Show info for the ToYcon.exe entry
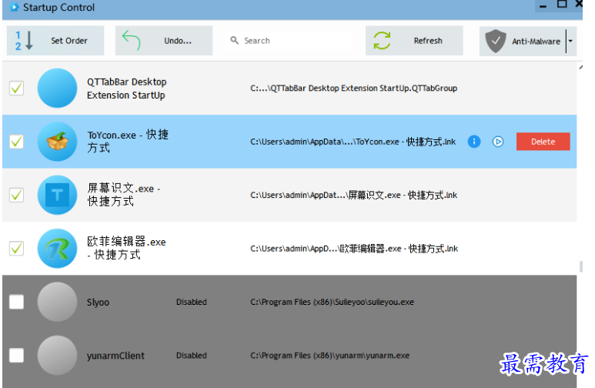The image size is (595, 388). tap(474, 142)
